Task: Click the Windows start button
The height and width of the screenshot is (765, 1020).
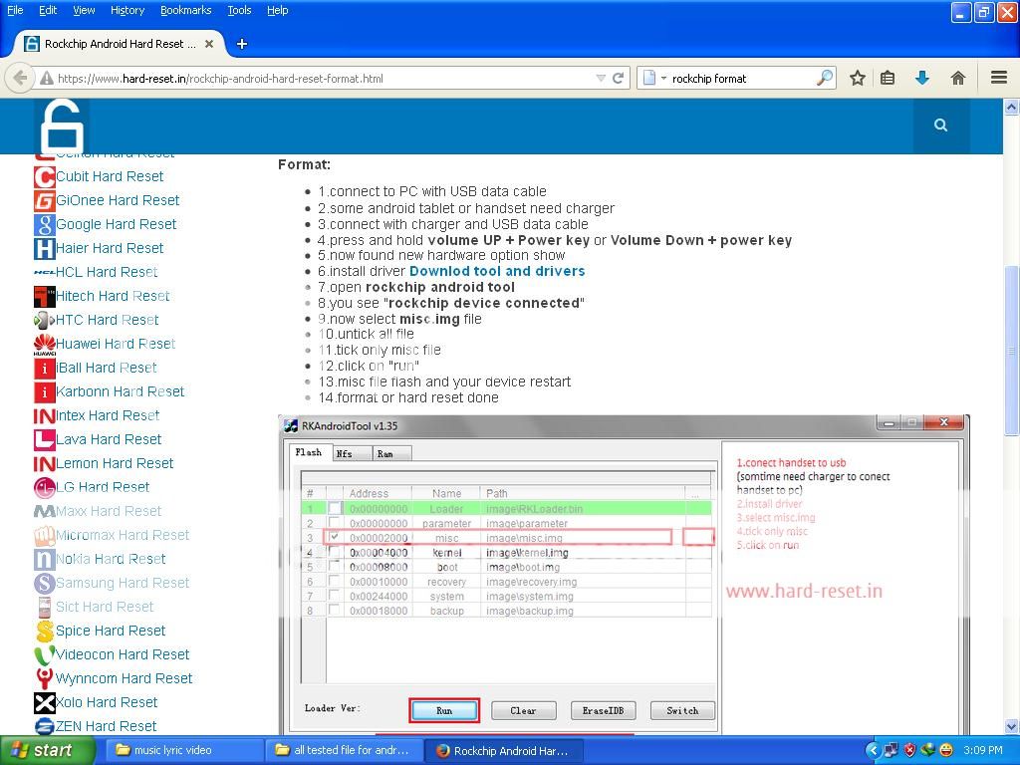Action: (47, 750)
